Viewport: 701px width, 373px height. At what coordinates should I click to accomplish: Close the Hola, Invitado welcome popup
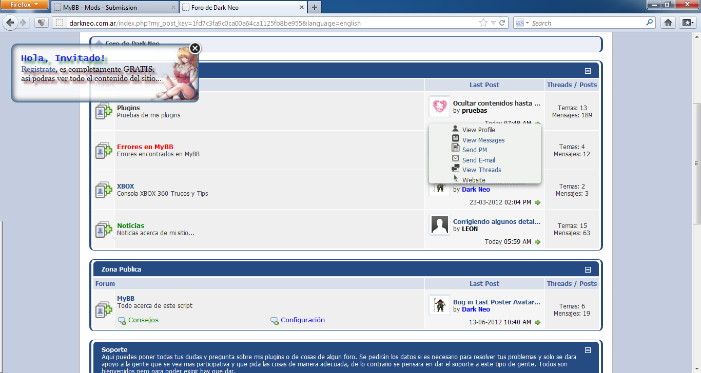point(194,48)
